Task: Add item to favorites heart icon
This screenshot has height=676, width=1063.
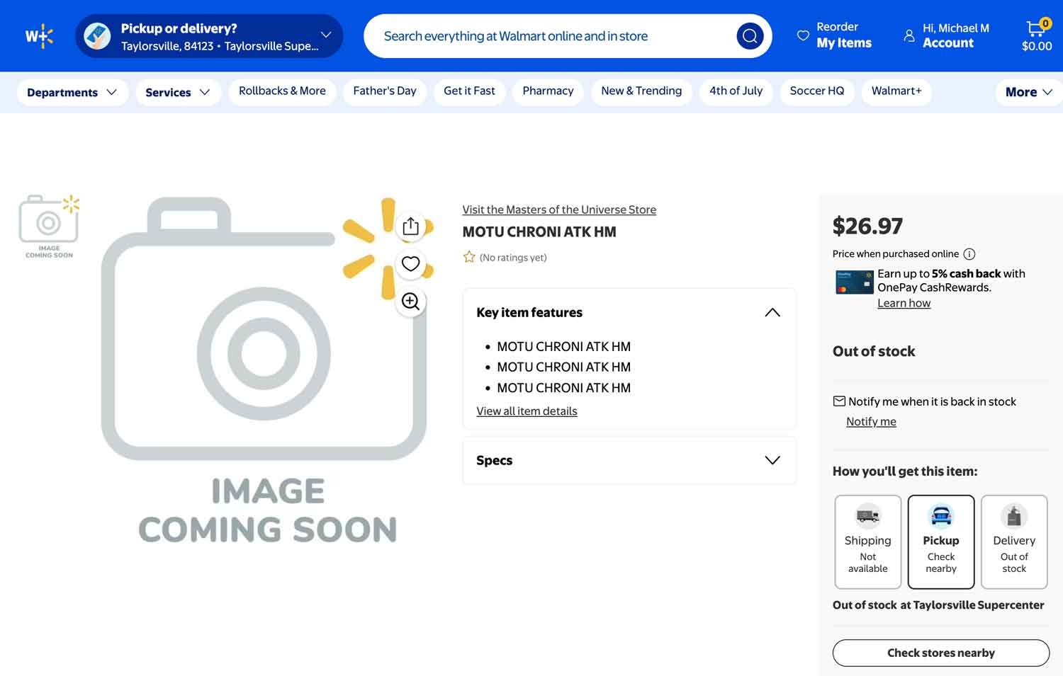Action: coord(410,264)
